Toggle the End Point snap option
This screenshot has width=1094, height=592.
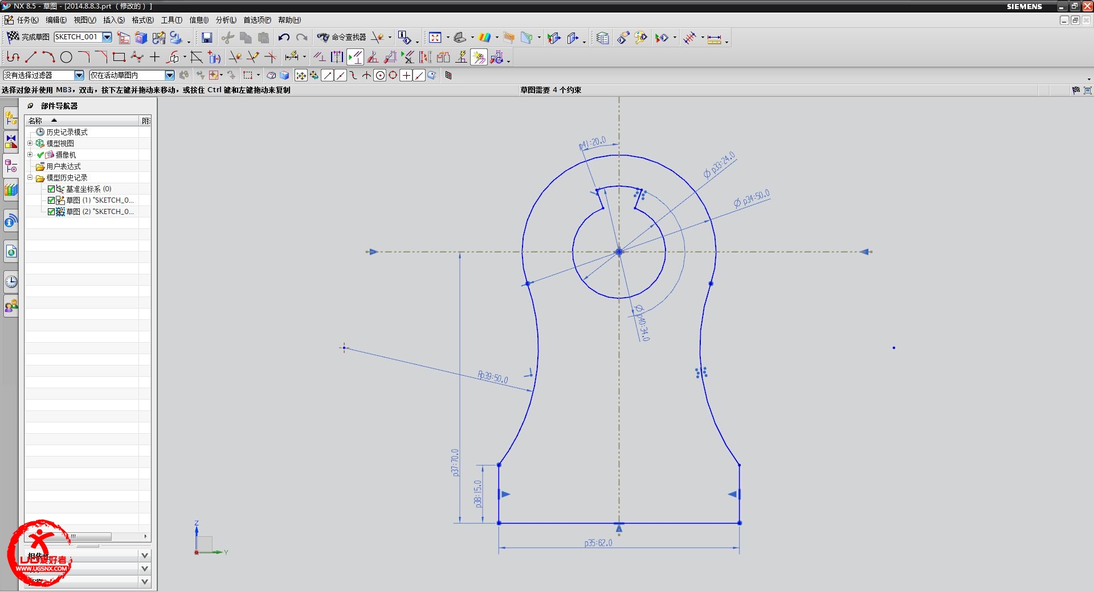pos(327,75)
